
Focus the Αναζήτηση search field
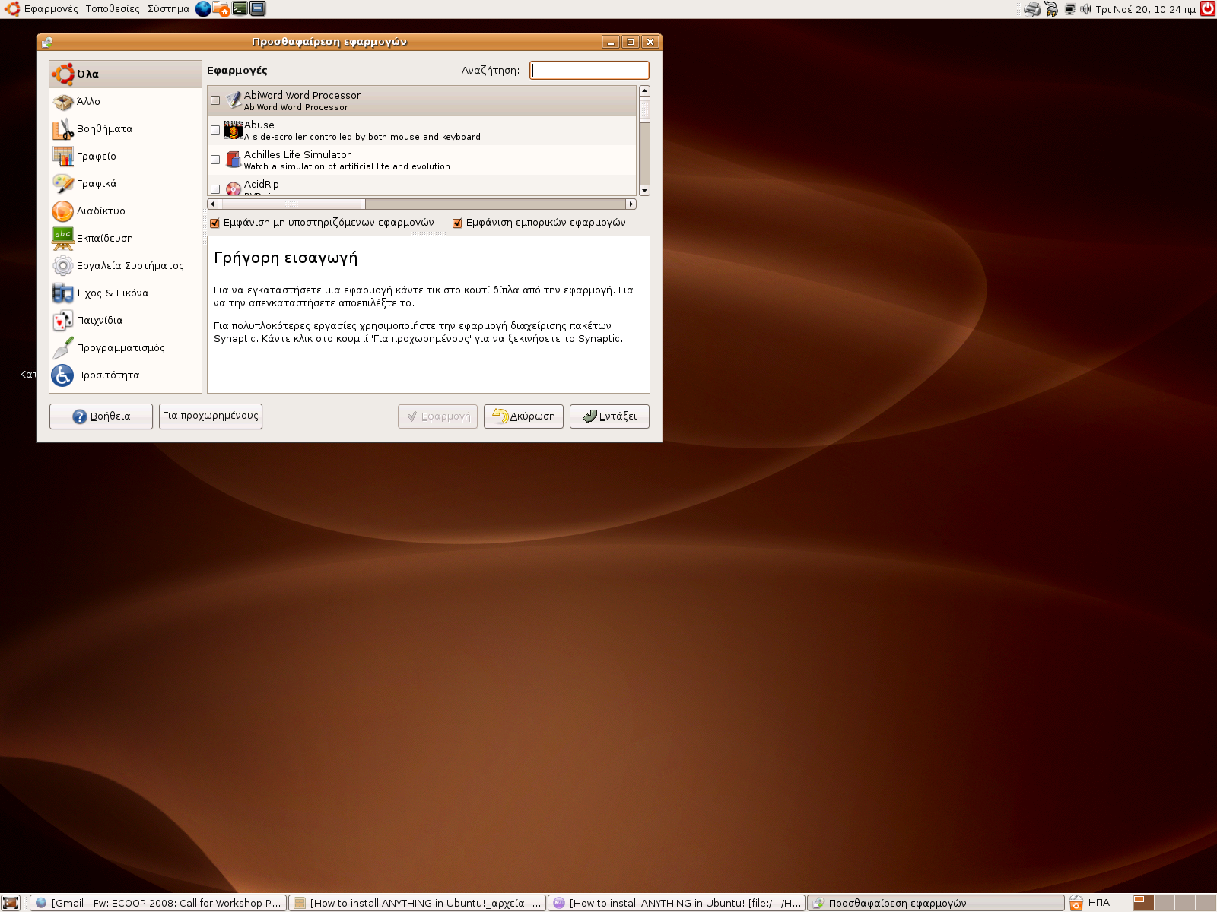(589, 71)
